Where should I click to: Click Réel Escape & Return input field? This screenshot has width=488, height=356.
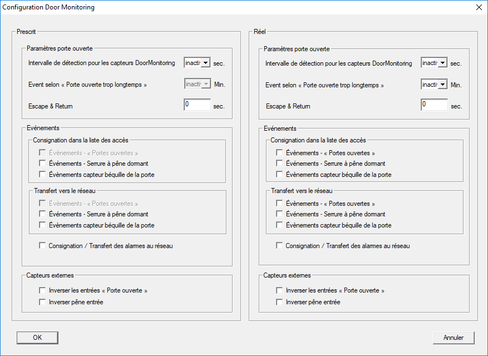[x=434, y=105]
